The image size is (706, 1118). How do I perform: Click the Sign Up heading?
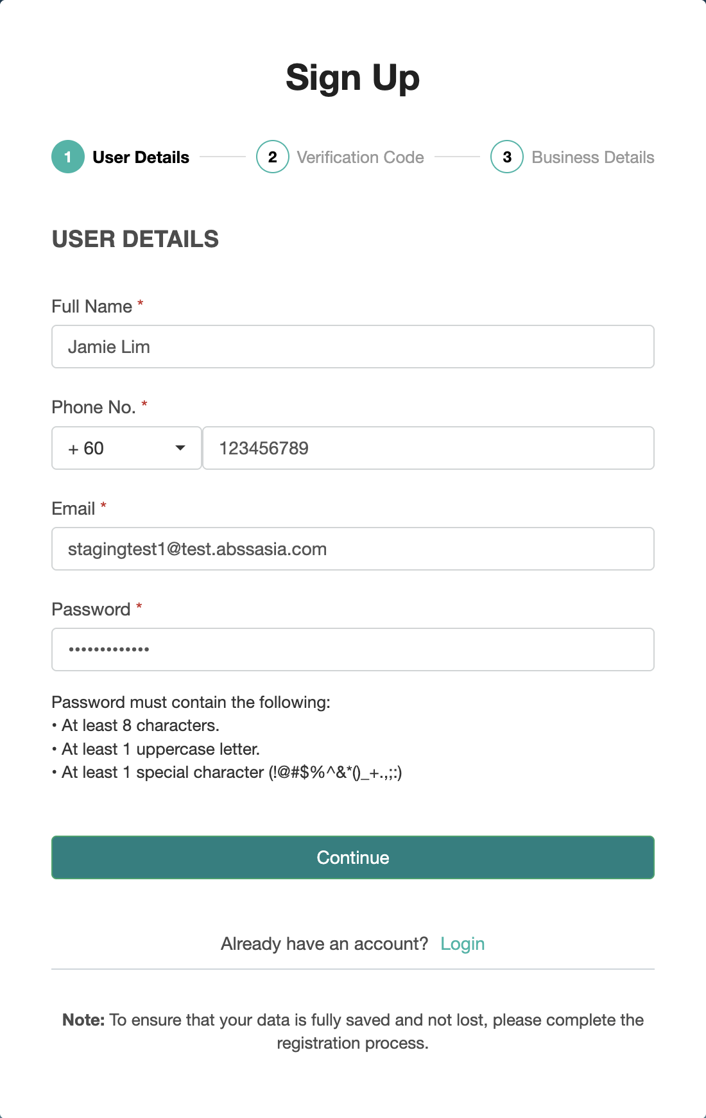point(353,78)
